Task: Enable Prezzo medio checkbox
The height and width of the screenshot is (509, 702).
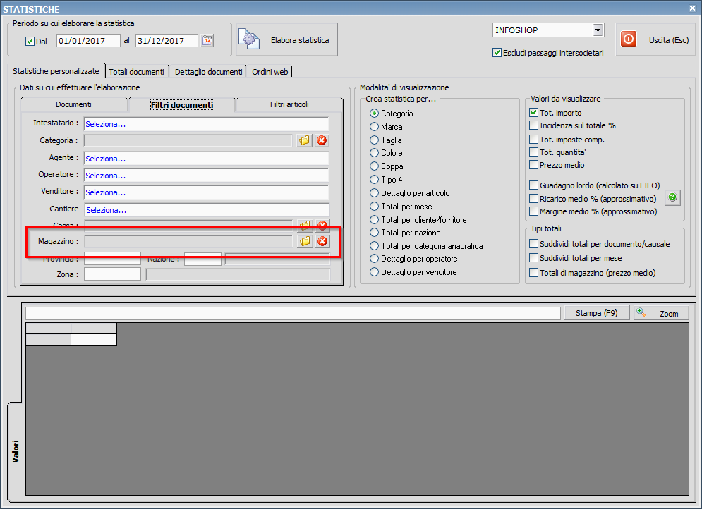Action: [x=533, y=164]
